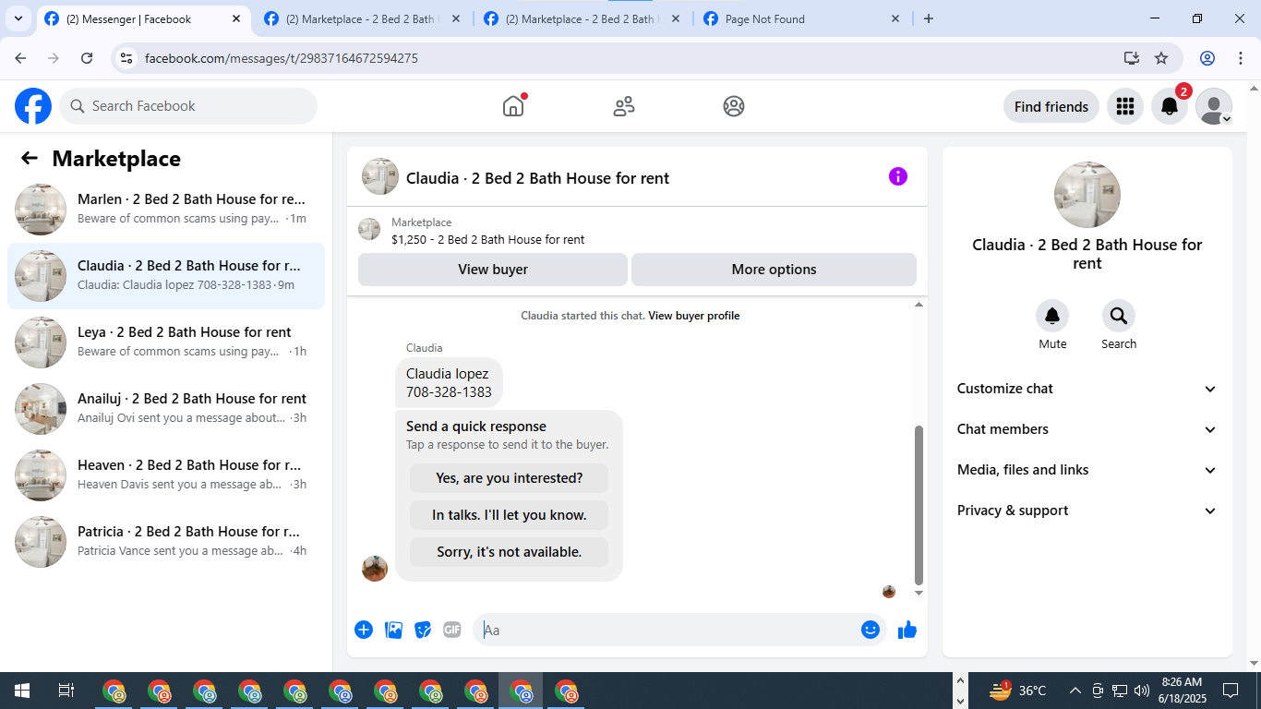The height and width of the screenshot is (709, 1261).
Task: Search within the Claudia conversation
Action: (1119, 317)
